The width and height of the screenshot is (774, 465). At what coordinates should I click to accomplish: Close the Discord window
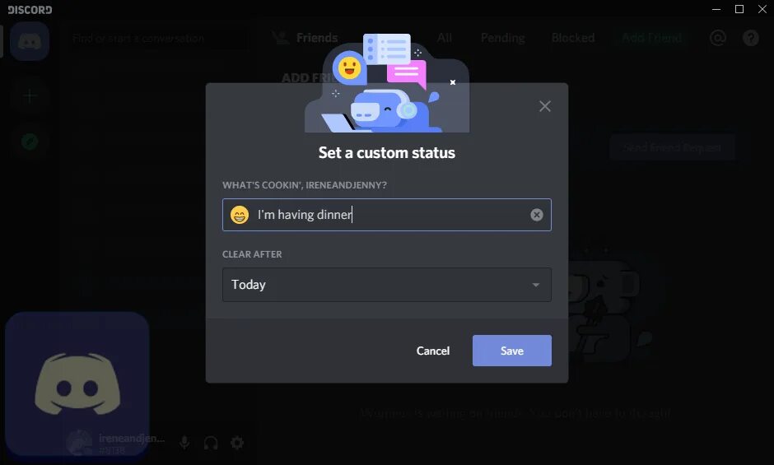click(762, 9)
